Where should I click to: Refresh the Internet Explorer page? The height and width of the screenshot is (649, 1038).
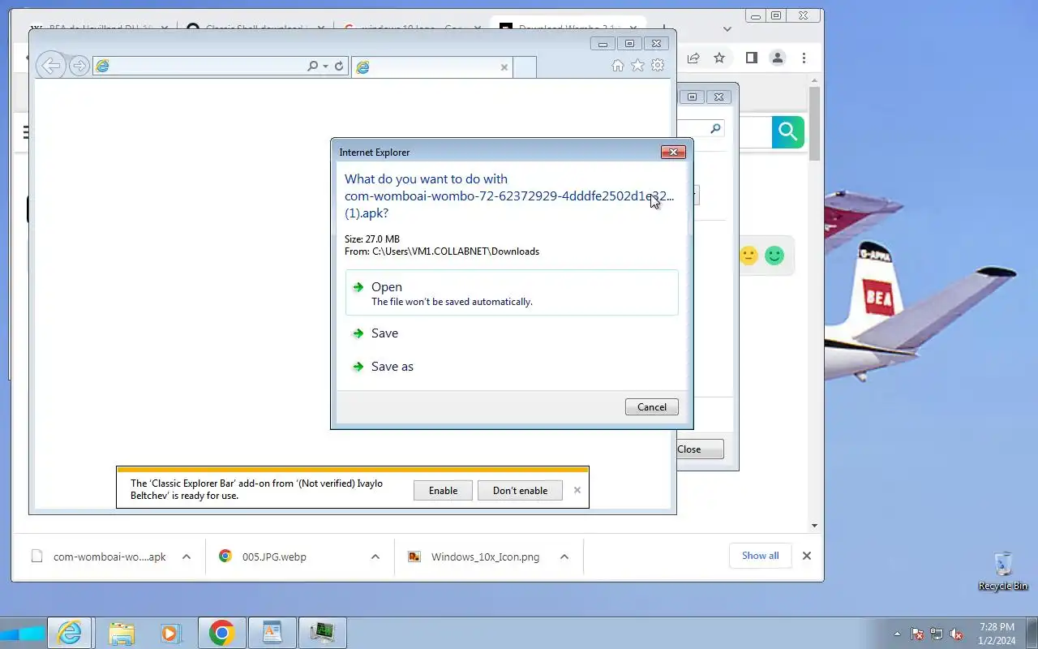click(x=339, y=67)
